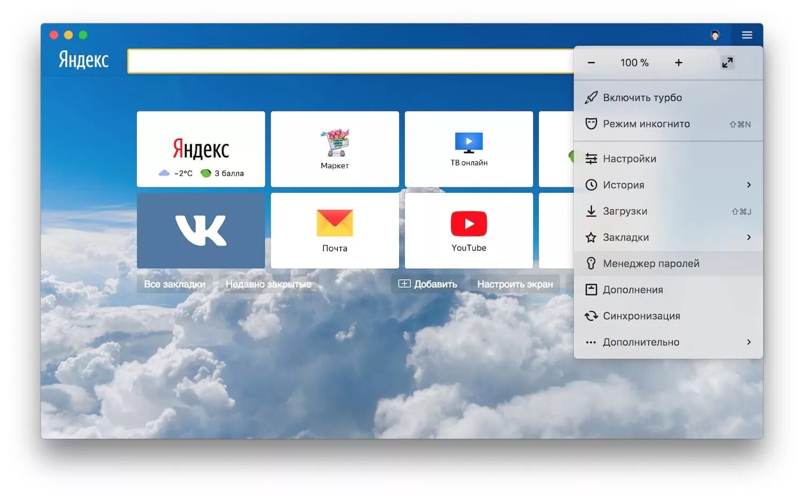Image resolution: width=804 pixels, height=497 pixels.
Task: Open the Маркет shopping cart tile
Action: (x=335, y=149)
